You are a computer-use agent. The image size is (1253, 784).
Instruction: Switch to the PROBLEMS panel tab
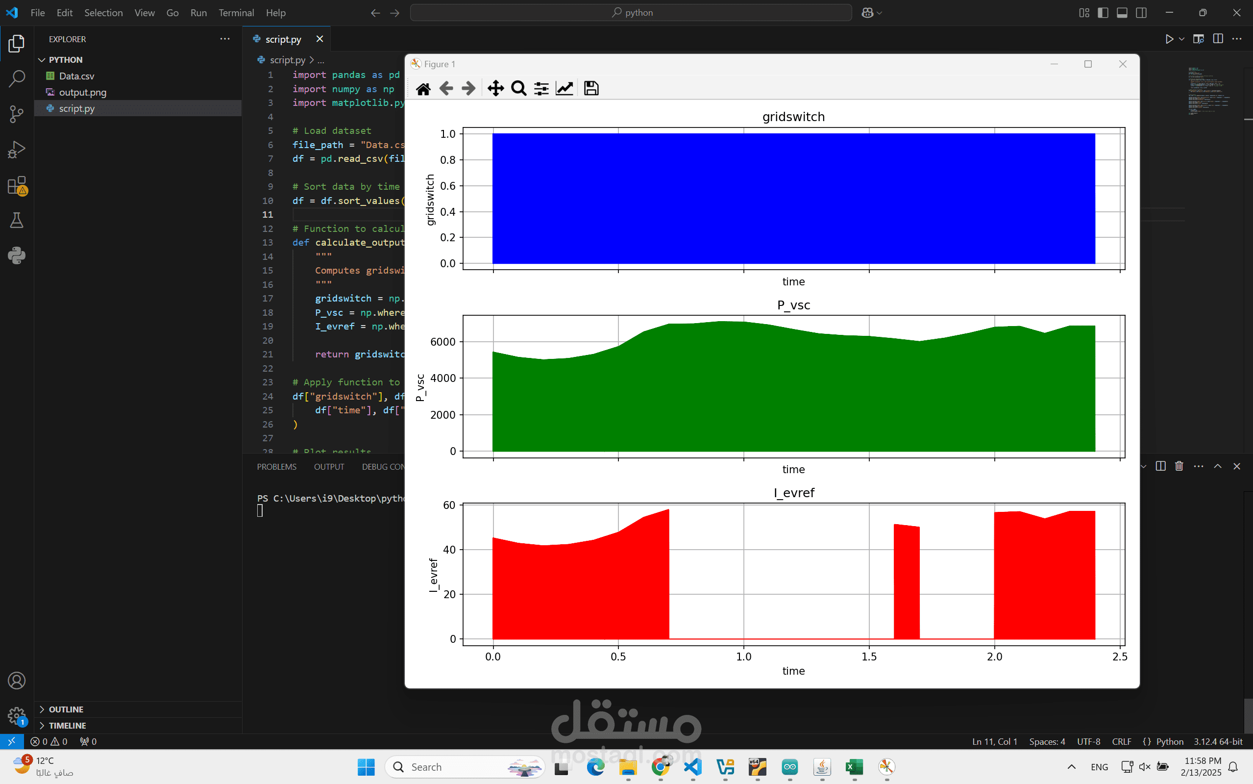click(276, 467)
